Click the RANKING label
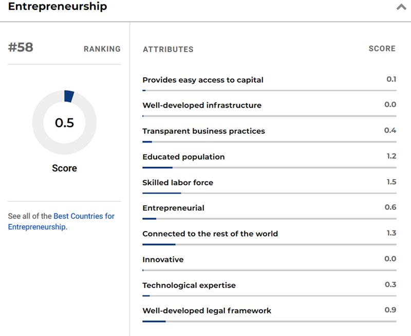This screenshot has height=336, width=411. (x=102, y=49)
